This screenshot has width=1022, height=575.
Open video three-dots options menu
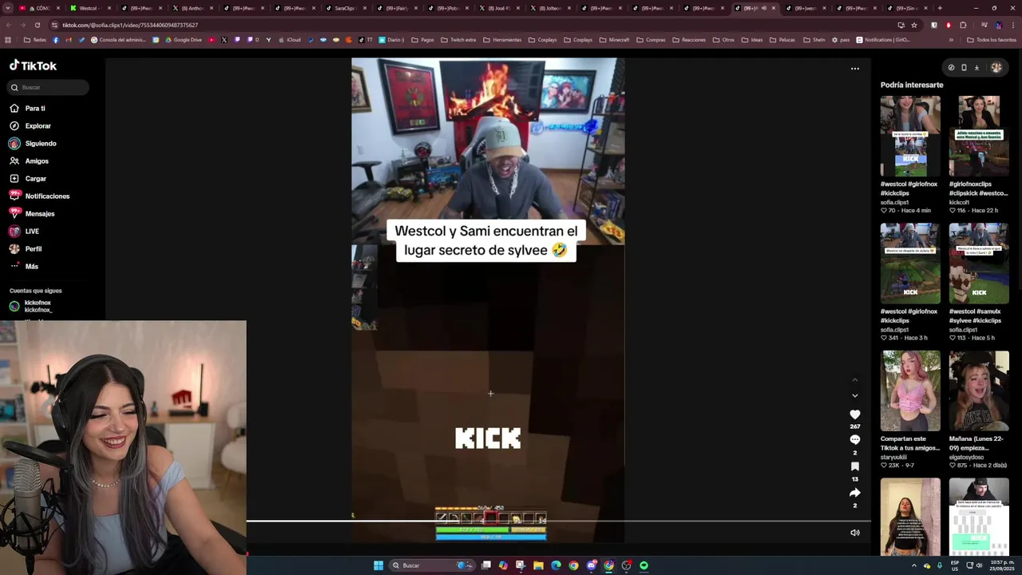pos(854,69)
